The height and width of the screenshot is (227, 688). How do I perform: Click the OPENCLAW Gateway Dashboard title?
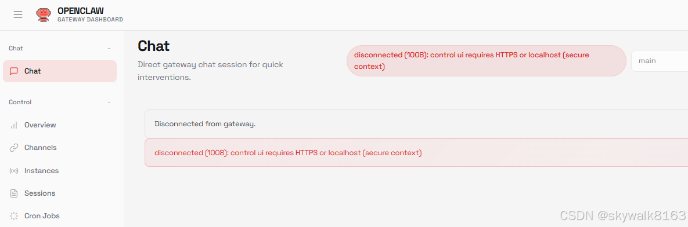[90, 15]
